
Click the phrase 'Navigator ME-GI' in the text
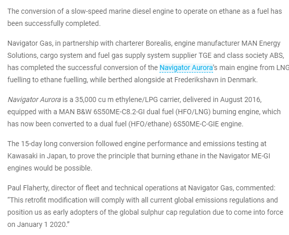(x=244, y=156)
